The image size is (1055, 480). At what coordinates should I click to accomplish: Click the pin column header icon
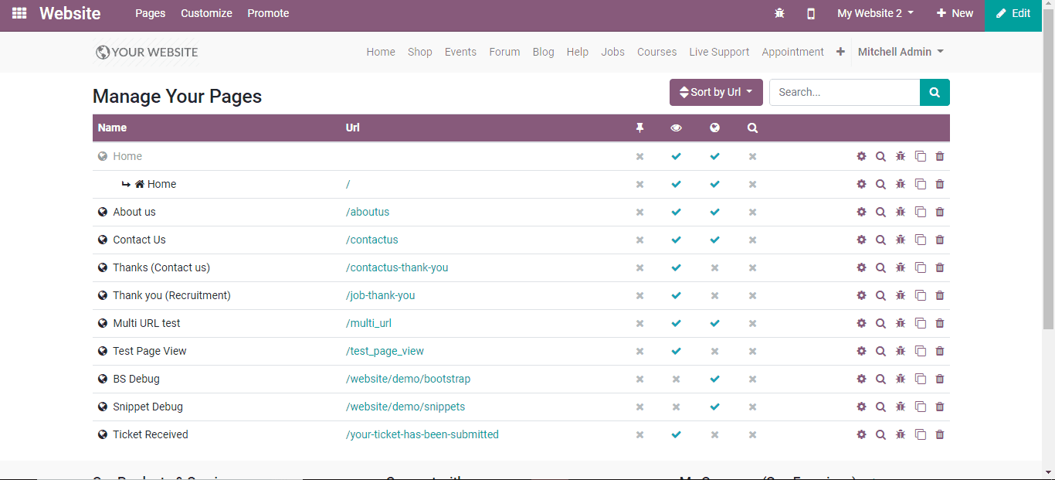pos(639,128)
